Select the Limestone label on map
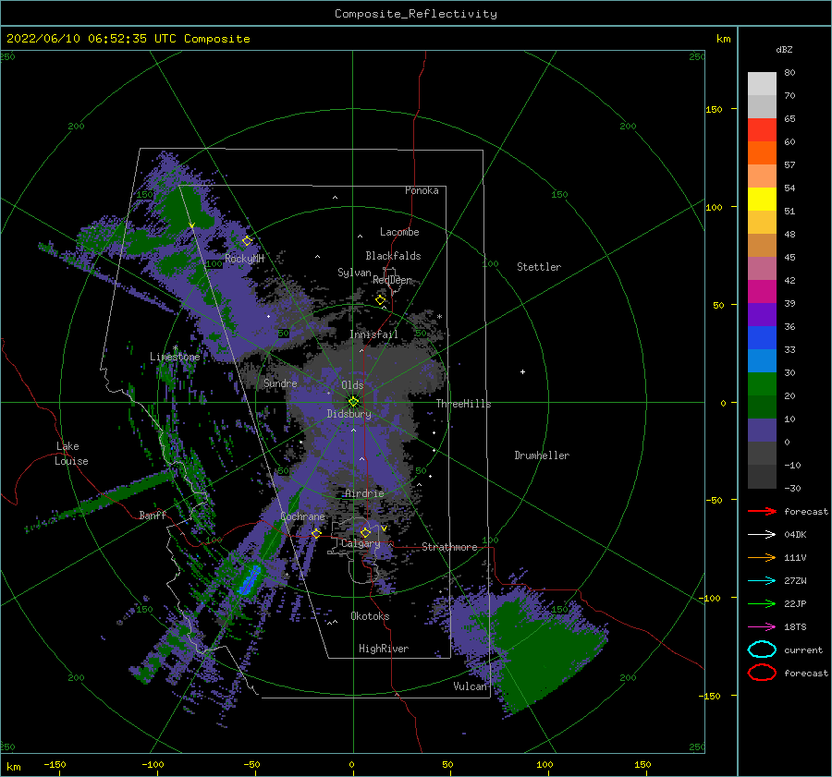832x777 pixels. point(175,357)
